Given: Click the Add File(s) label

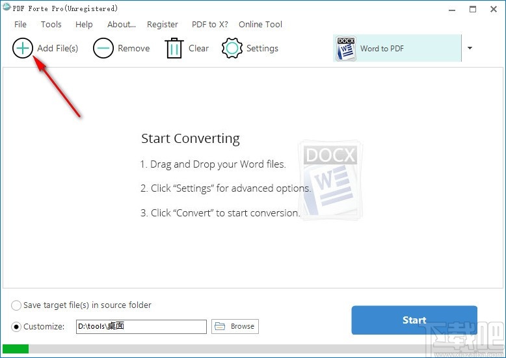Looking at the screenshot, I should (57, 48).
